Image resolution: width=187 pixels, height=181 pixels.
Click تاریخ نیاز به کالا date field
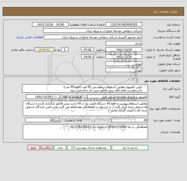click(x=43, y=97)
